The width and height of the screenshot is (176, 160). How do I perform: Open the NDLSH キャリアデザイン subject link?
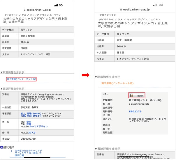click(39, 127)
